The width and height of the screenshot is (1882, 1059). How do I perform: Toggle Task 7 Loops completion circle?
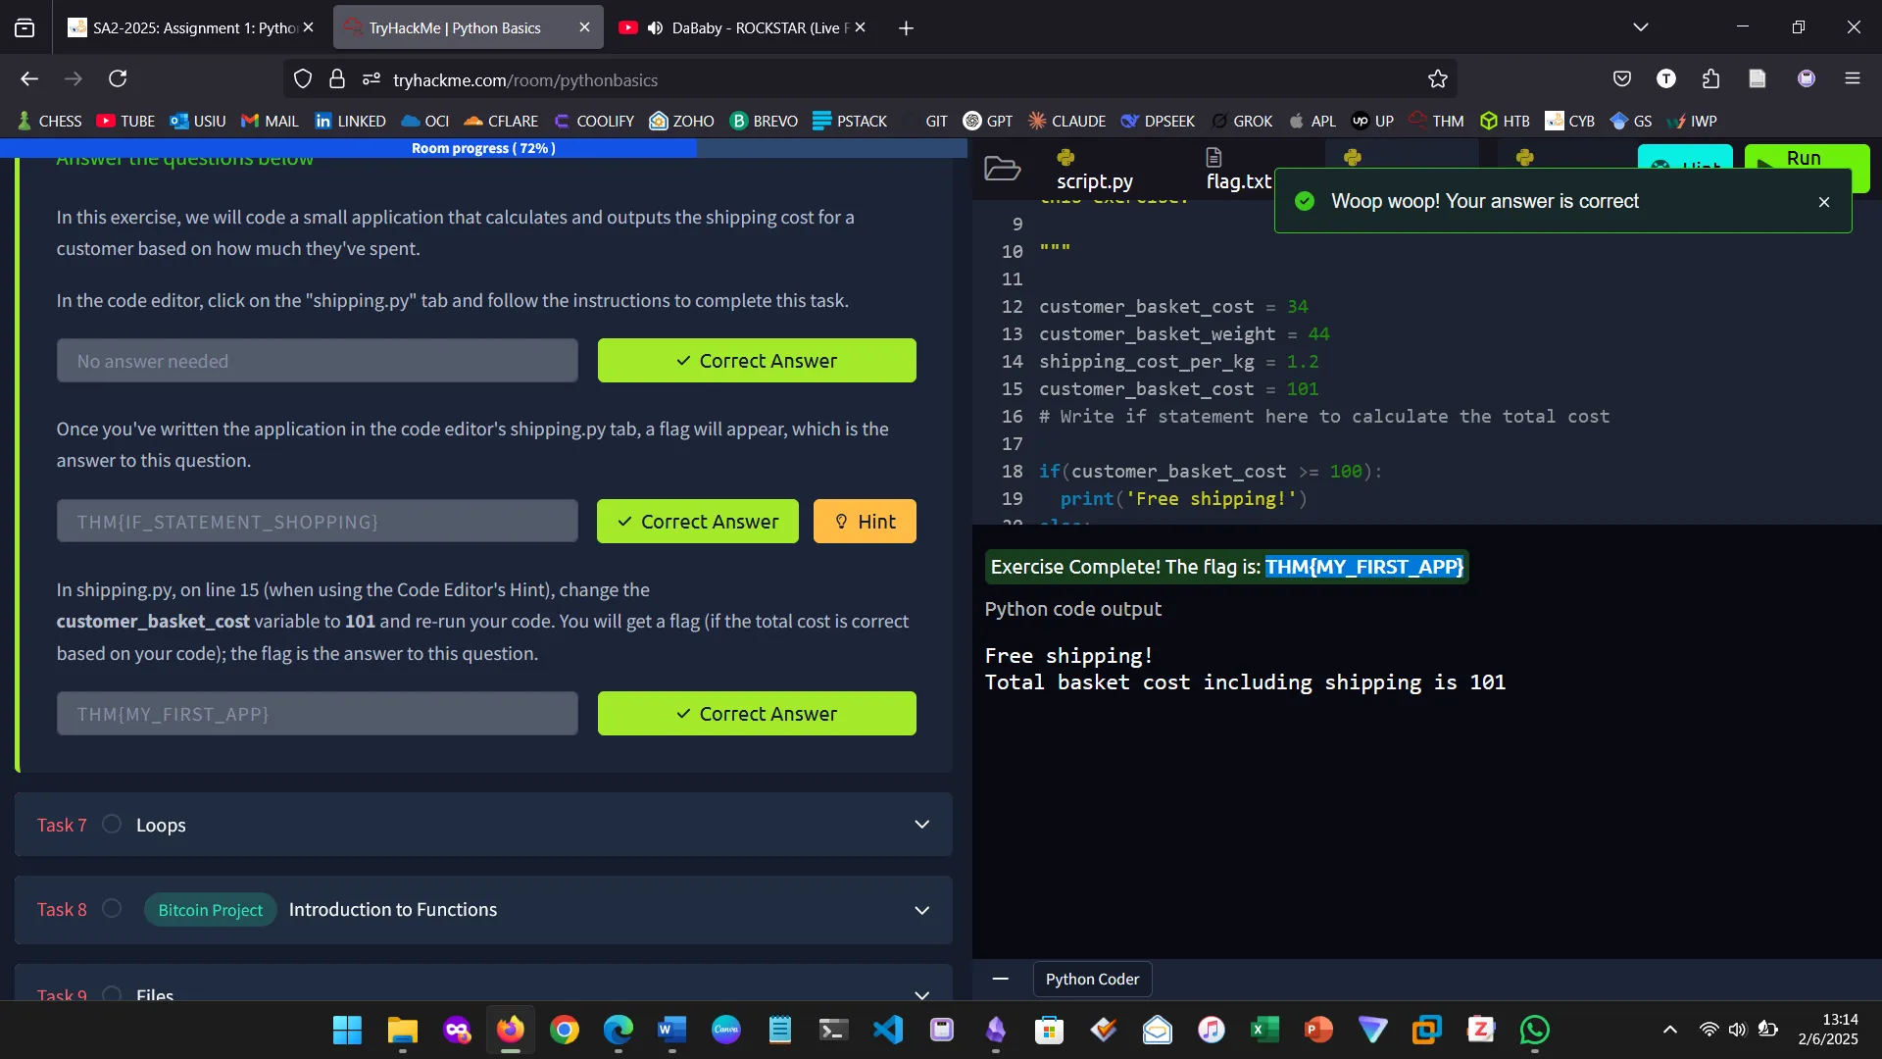pos(112,824)
